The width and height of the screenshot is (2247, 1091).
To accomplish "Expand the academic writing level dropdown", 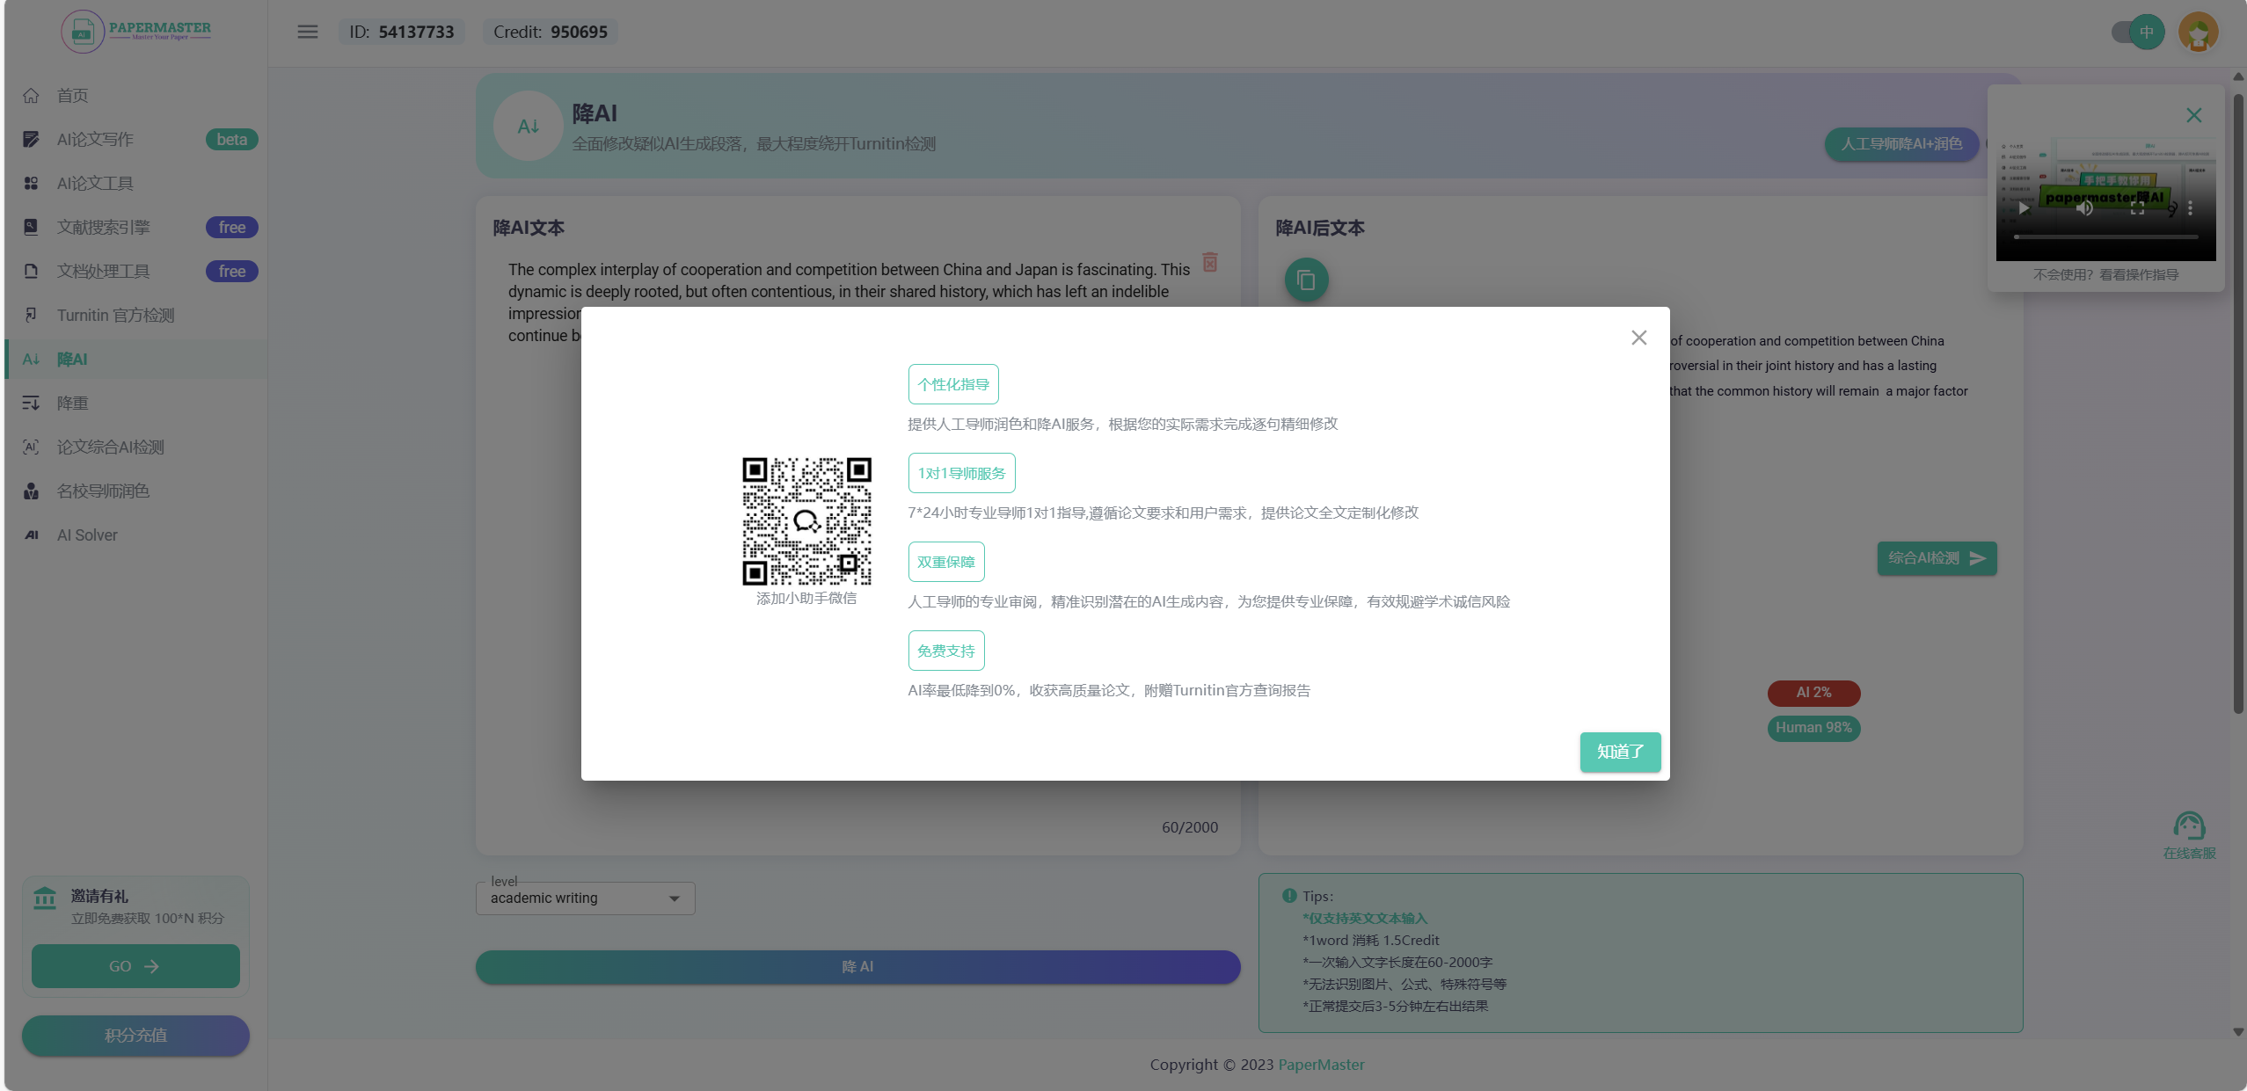I will pyautogui.click(x=585, y=898).
